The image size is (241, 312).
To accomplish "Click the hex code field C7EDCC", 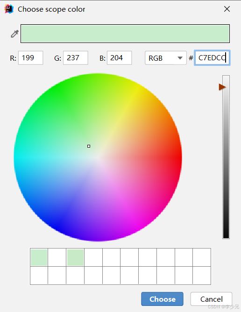I will click(x=212, y=58).
